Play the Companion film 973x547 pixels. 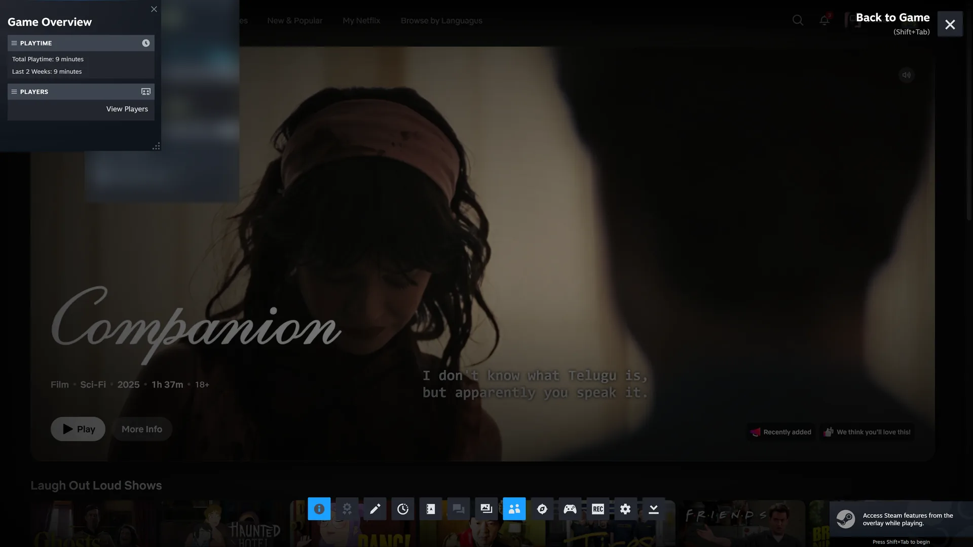78,429
